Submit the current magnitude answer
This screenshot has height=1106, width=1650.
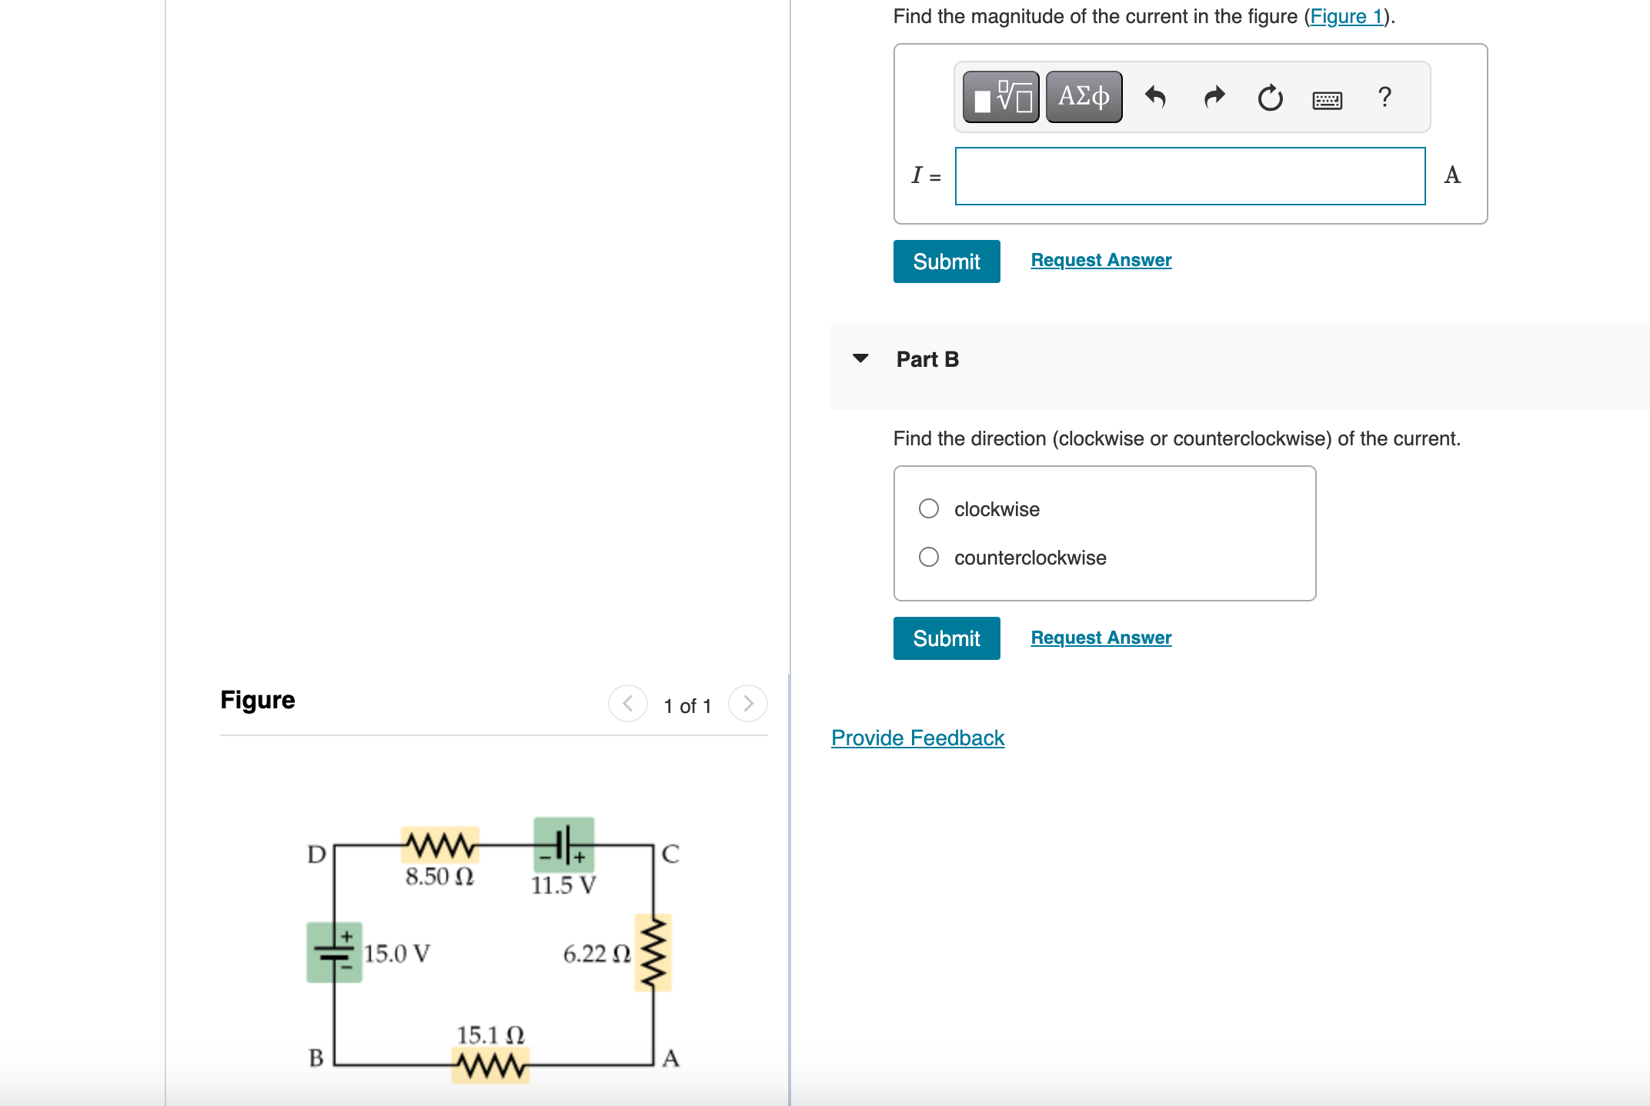[947, 262]
